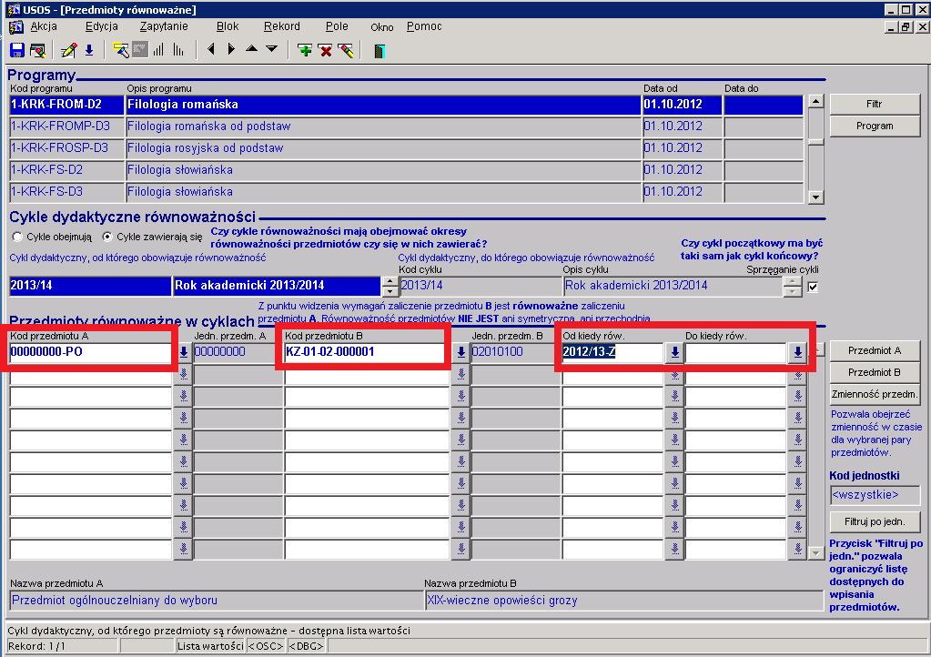Insert a new record with green plus
This screenshot has width=931, height=657.
point(305,50)
